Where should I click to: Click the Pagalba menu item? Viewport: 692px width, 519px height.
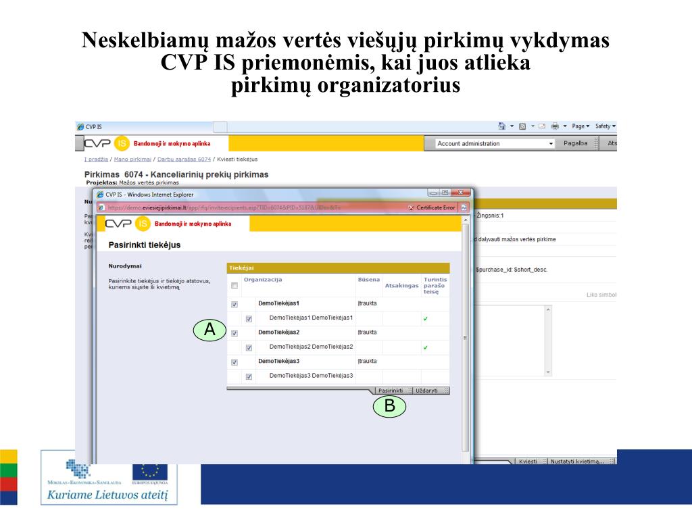tap(576, 143)
